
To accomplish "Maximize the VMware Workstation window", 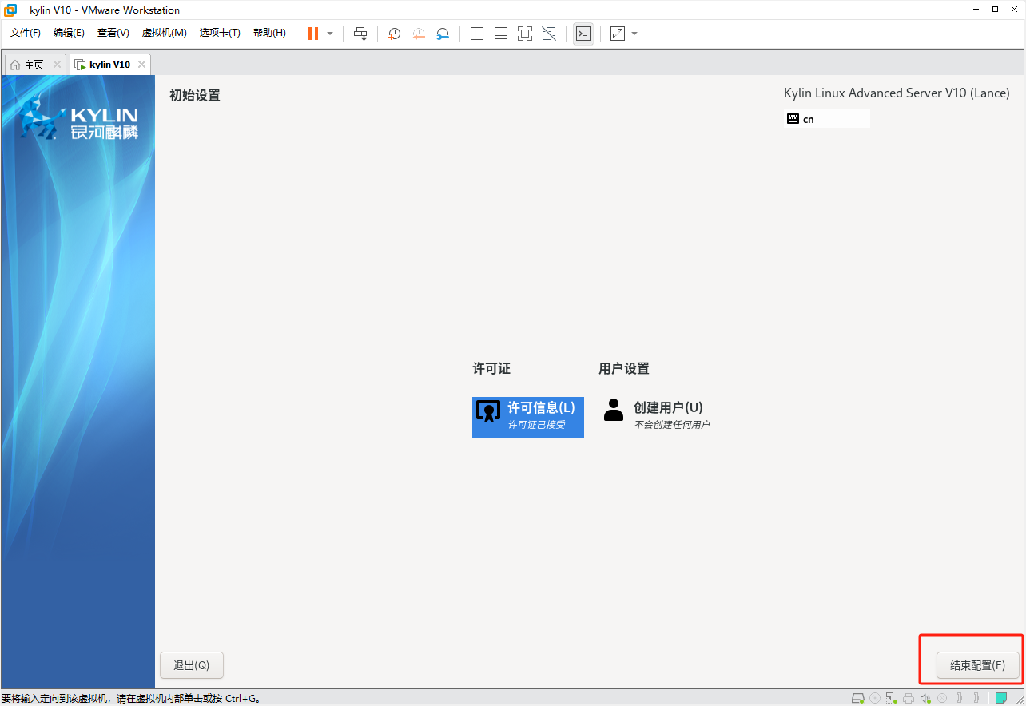I will [x=995, y=10].
